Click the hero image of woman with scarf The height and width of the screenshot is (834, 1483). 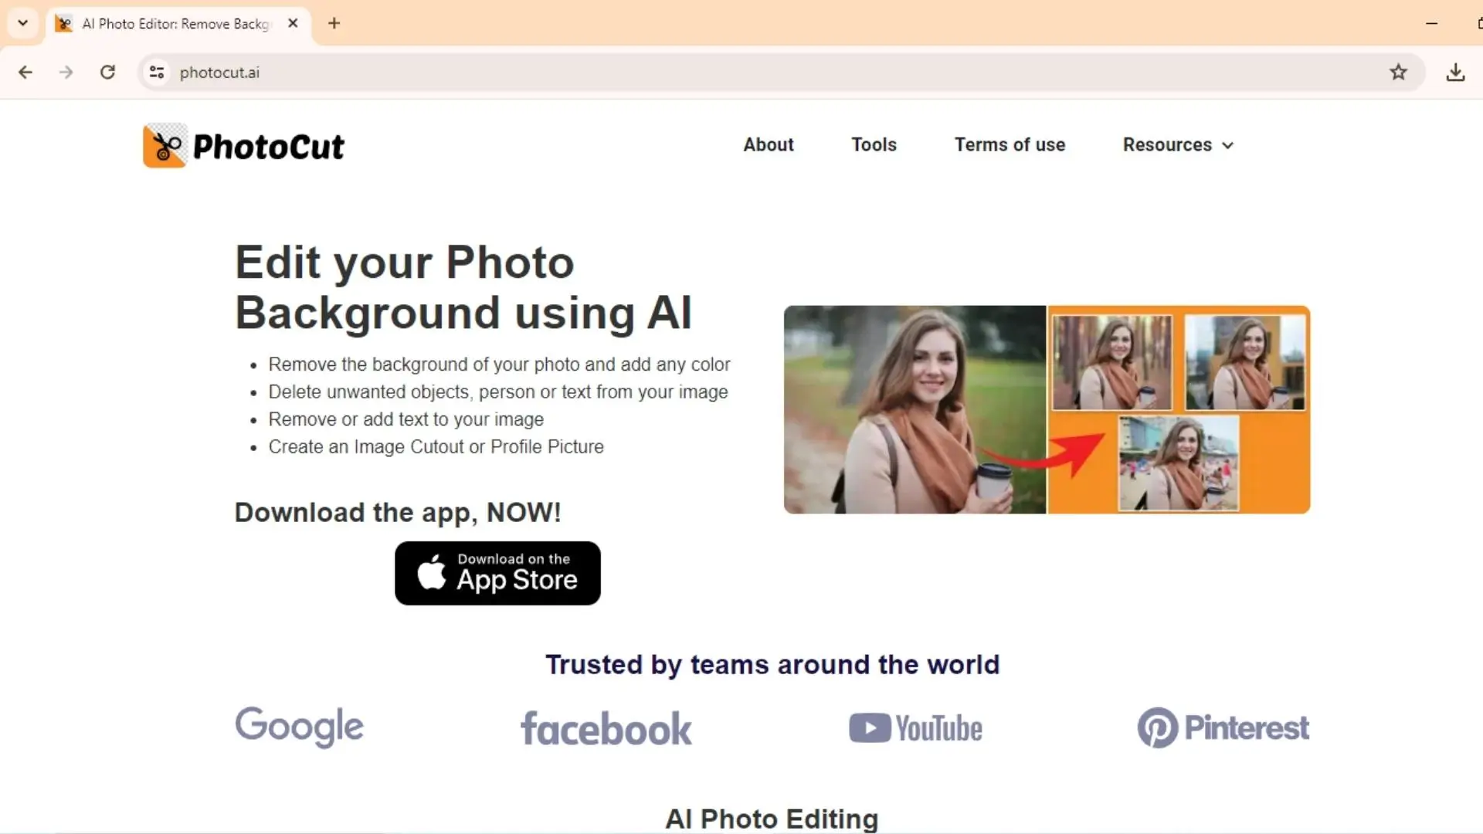915,409
